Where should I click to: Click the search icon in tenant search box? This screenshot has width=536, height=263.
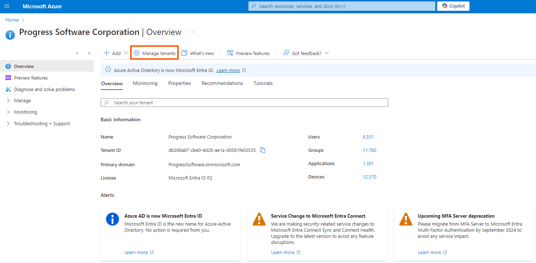tap(106, 103)
